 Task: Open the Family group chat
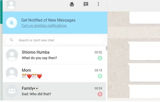[x=54, y=91]
